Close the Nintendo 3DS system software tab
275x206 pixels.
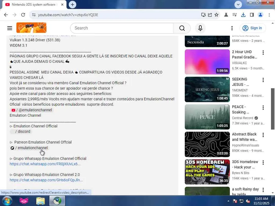pyautogui.click(x=62, y=5)
